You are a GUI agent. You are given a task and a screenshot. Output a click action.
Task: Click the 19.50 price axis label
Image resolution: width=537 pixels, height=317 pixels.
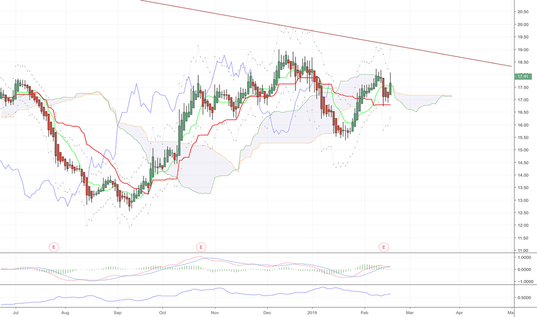pos(523,37)
